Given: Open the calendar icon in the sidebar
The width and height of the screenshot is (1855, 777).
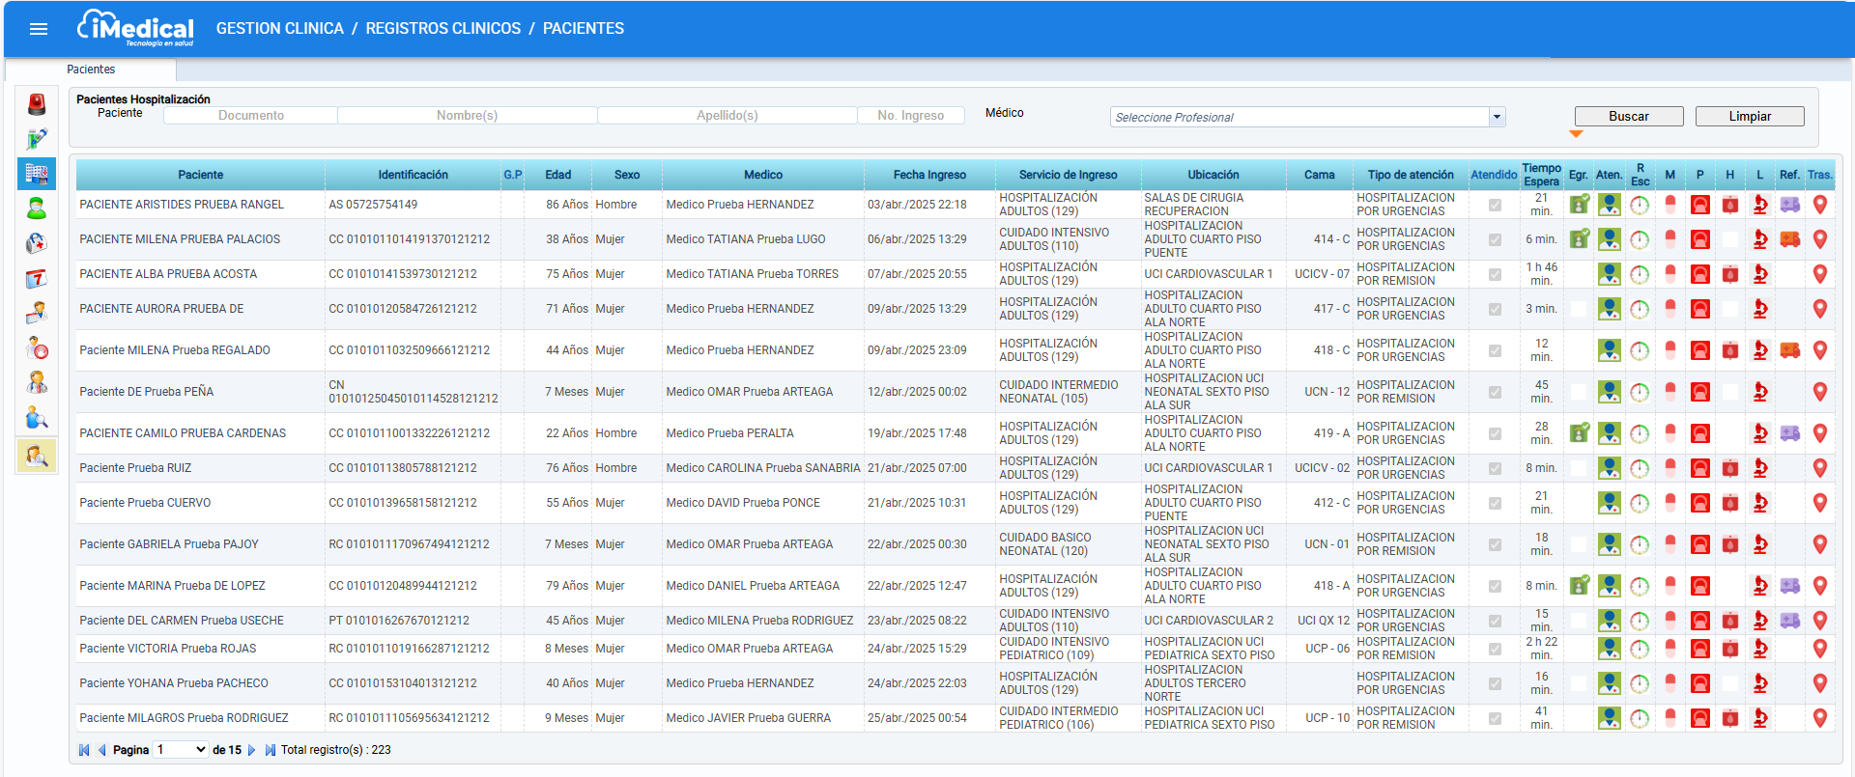Looking at the screenshot, I should tap(37, 279).
